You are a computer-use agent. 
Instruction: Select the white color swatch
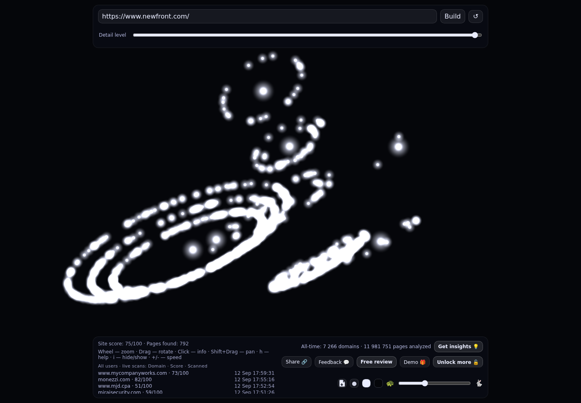pos(366,383)
